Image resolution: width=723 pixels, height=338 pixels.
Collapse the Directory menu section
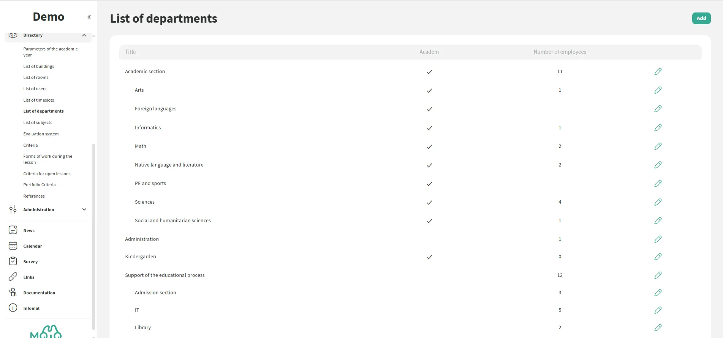84,35
